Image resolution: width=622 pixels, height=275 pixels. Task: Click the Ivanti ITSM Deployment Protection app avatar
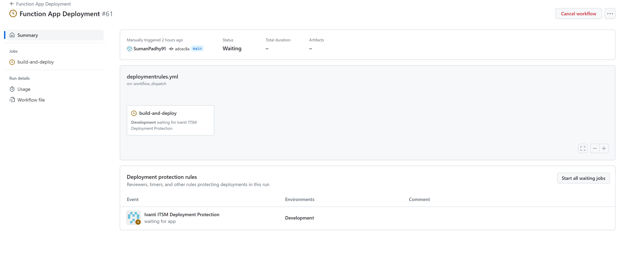[x=134, y=218]
